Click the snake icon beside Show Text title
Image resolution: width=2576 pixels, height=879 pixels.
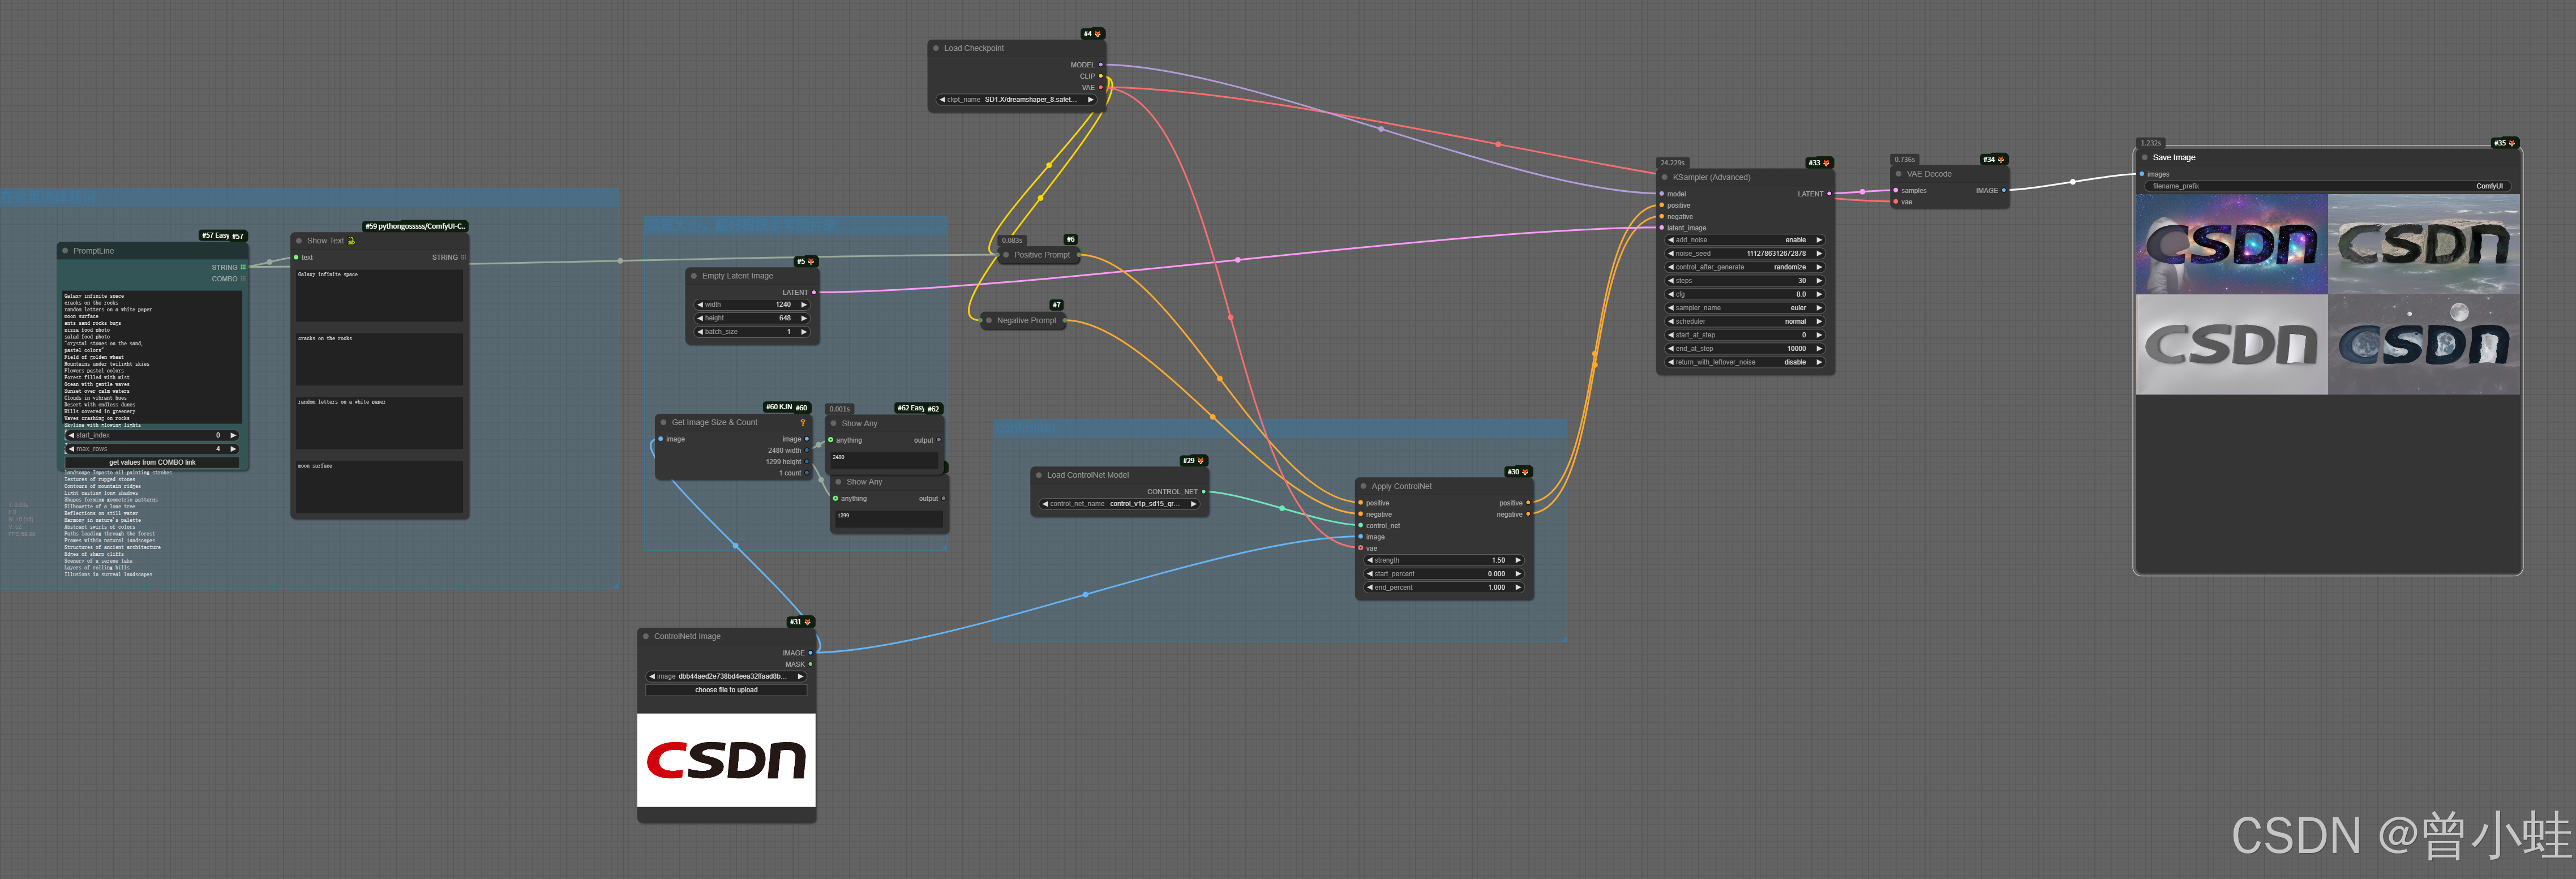[351, 241]
